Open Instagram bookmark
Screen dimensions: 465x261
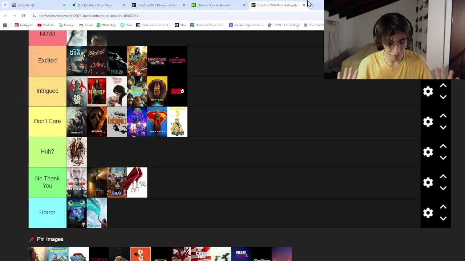24,25
